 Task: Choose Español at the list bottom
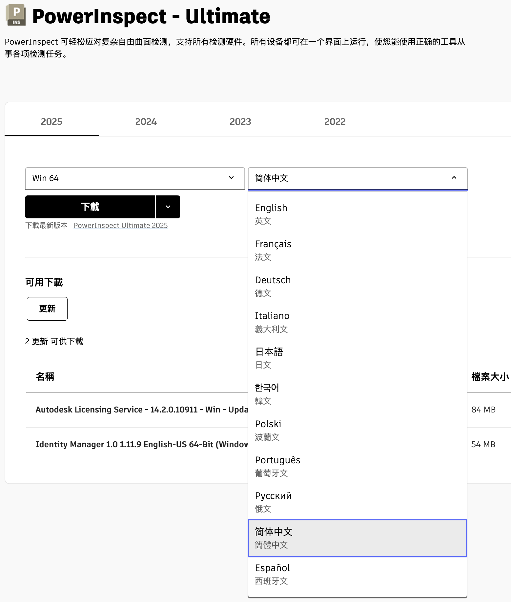click(358, 574)
